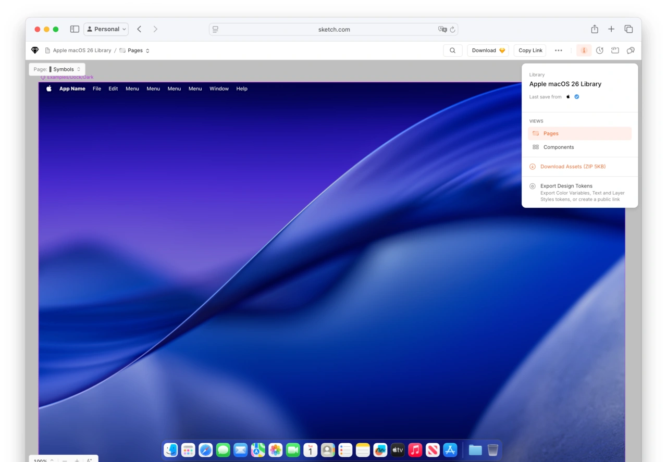The width and height of the screenshot is (667, 462).
Task: Click the Download button
Action: [x=488, y=51]
